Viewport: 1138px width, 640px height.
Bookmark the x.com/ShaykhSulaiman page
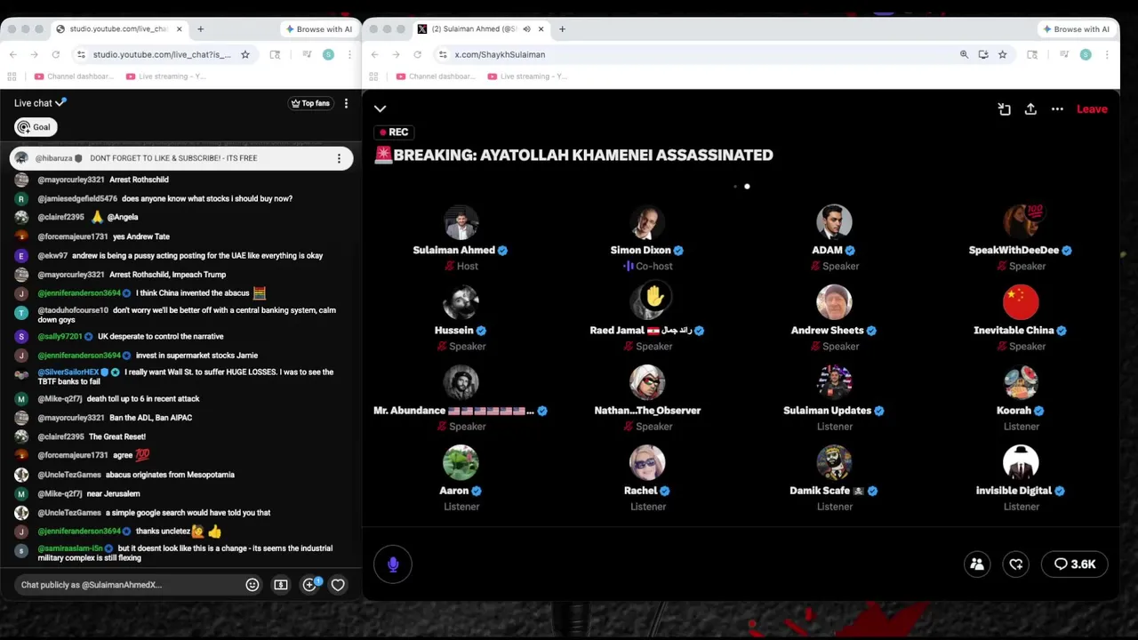pos(1003,54)
